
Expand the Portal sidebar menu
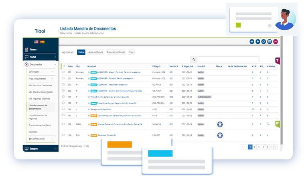pos(55,57)
